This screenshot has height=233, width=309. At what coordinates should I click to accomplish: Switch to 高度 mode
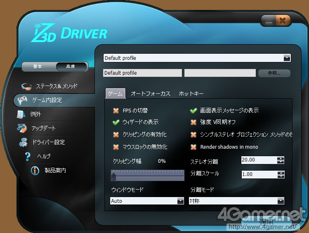tap(71, 67)
